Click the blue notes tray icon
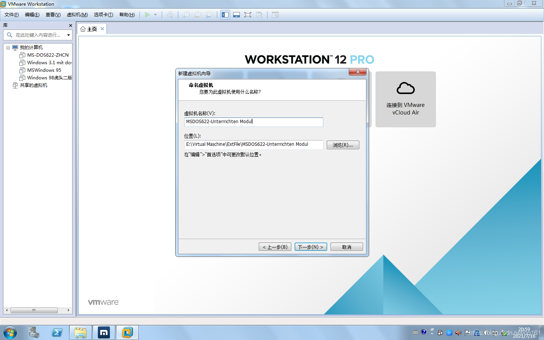 pyautogui.click(x=449, y=333)
